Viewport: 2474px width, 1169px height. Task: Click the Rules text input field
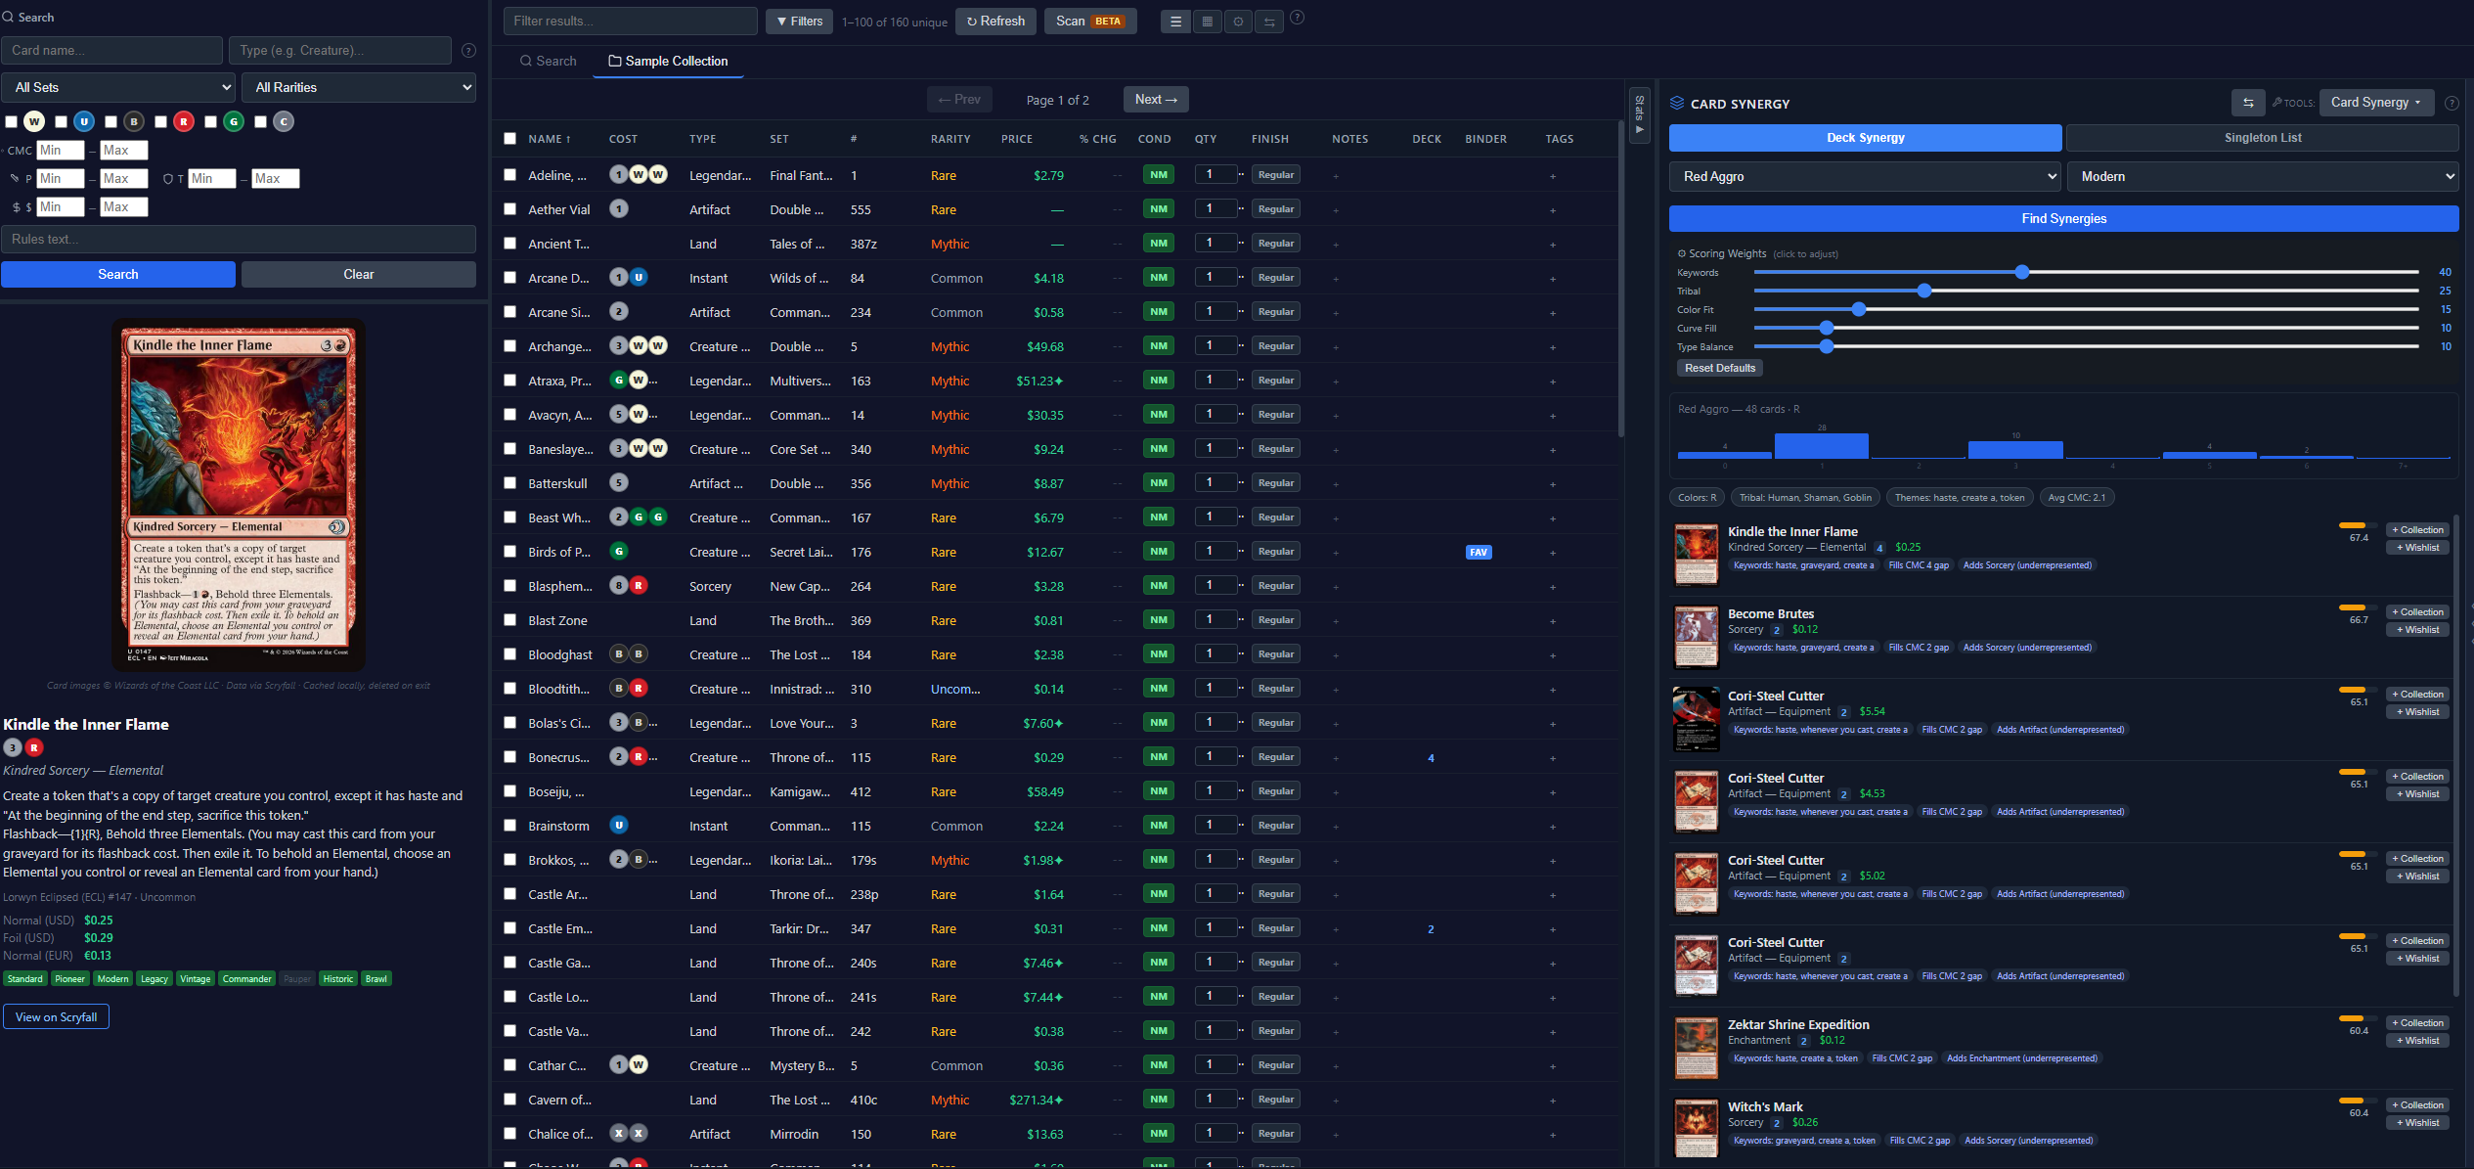coord(239,240)
